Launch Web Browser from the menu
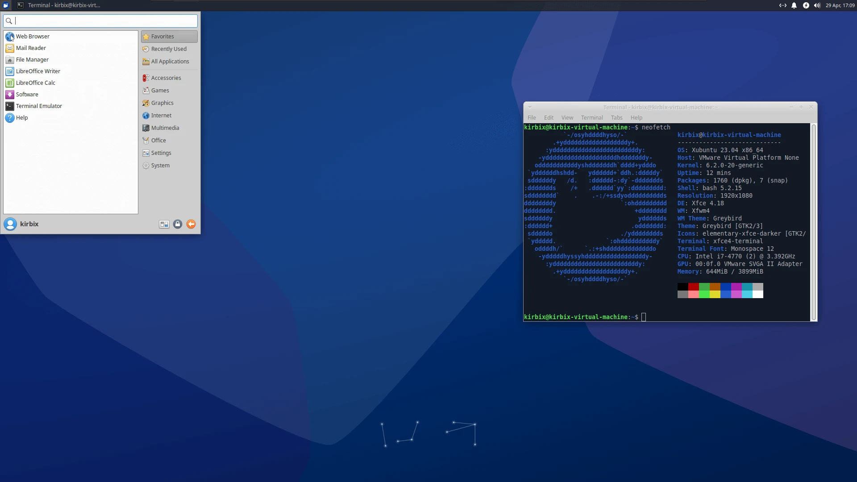This screenshot has height=482, width=857. (x=32, y=36)
